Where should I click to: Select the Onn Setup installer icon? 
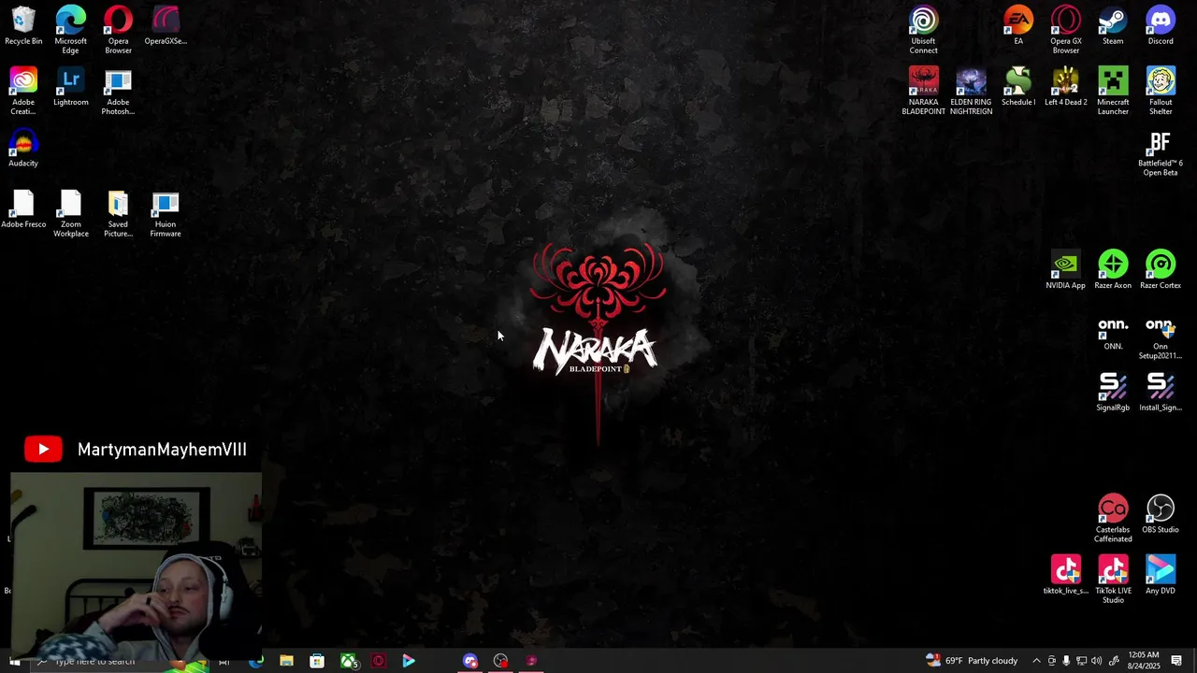point(1161,336)
